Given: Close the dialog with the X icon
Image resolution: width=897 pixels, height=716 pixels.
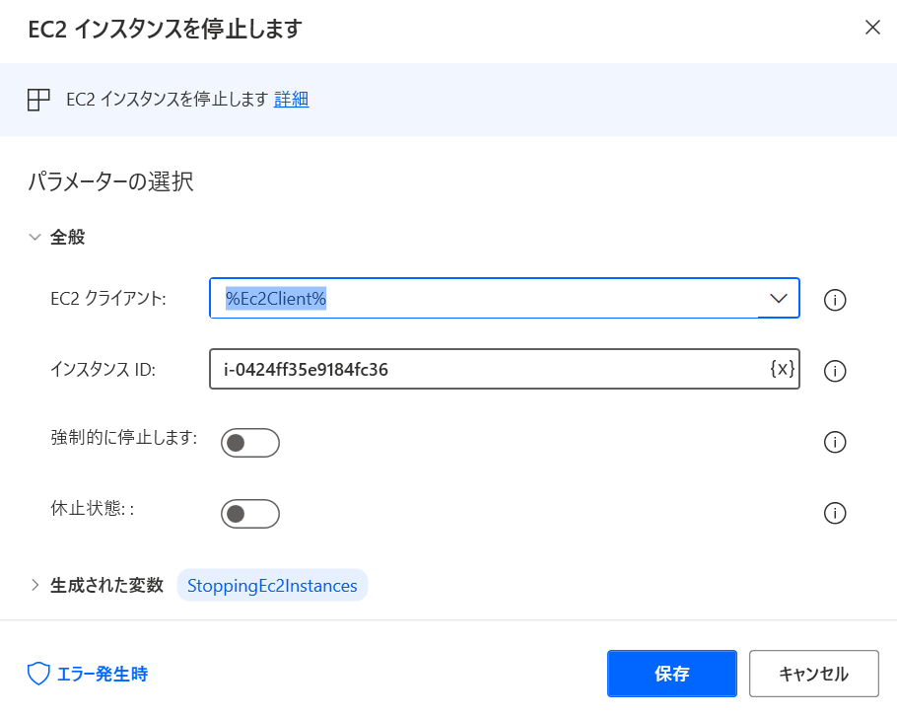Looking at the screenshot, I should (872, 28).
